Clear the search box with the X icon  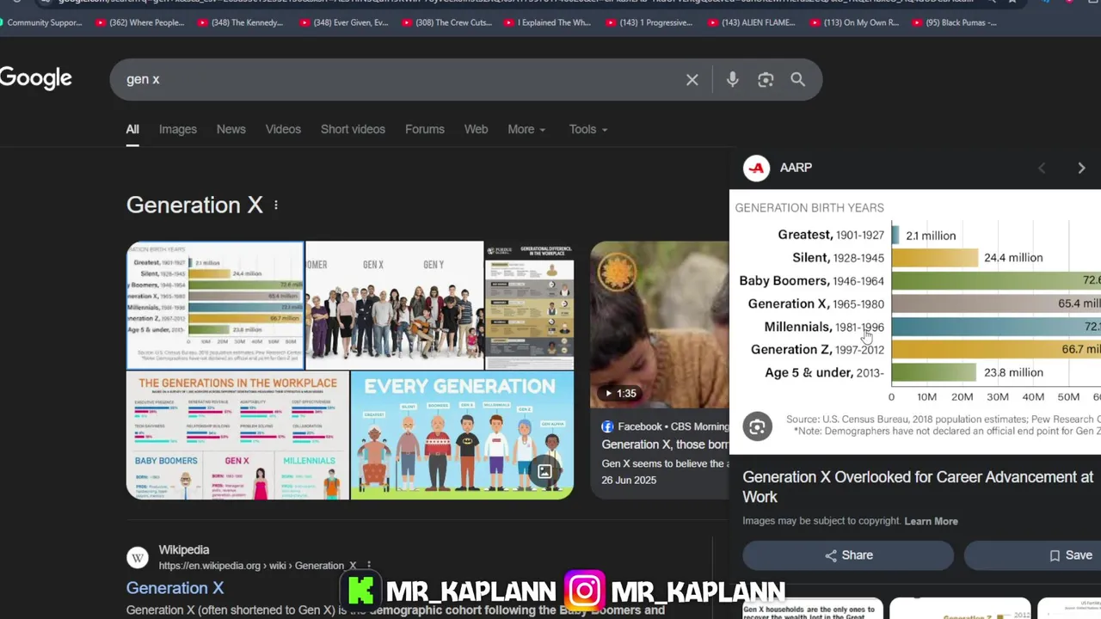click(692, 80)
